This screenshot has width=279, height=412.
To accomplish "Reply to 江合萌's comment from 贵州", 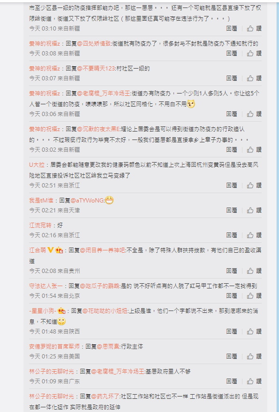I will coord(232,271).
